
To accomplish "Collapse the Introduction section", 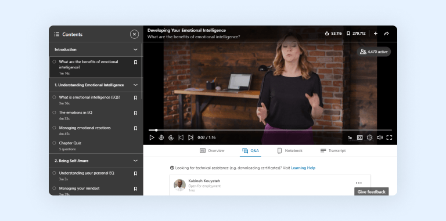I will [135, 49].
